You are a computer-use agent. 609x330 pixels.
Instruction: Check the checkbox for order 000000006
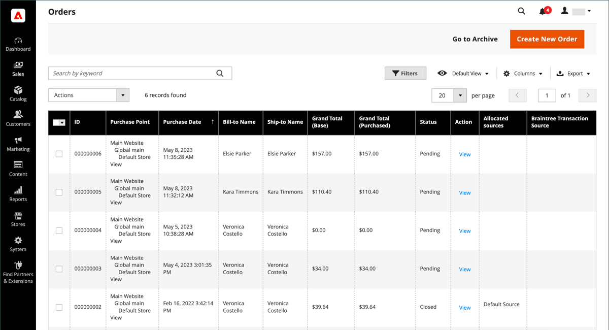click(x=59, y=154)
